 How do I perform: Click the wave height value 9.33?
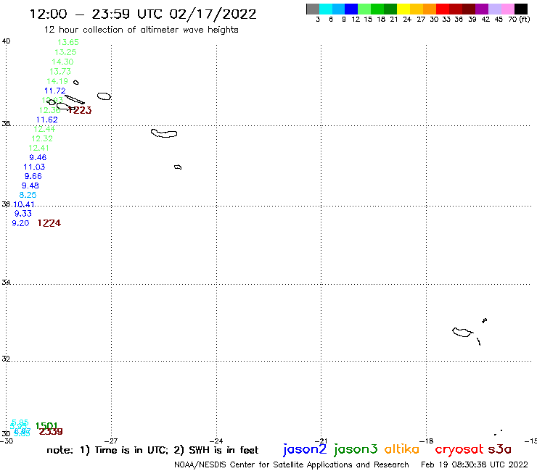23,214
